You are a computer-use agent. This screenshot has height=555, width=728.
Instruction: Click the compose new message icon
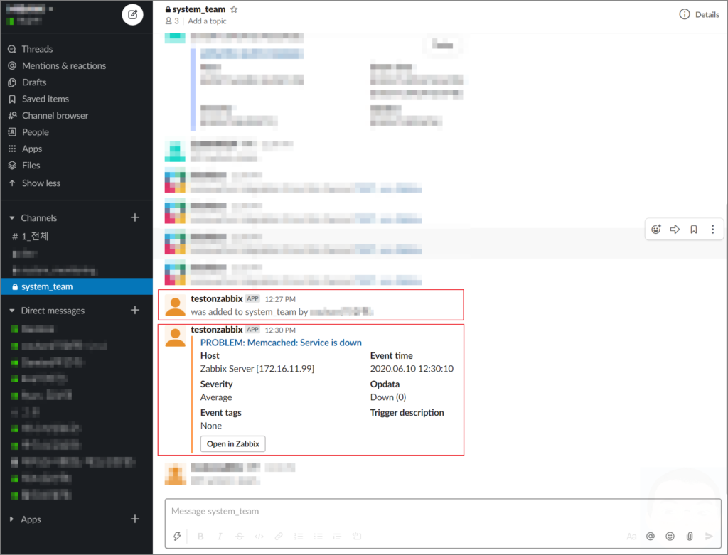pos(132,14)
